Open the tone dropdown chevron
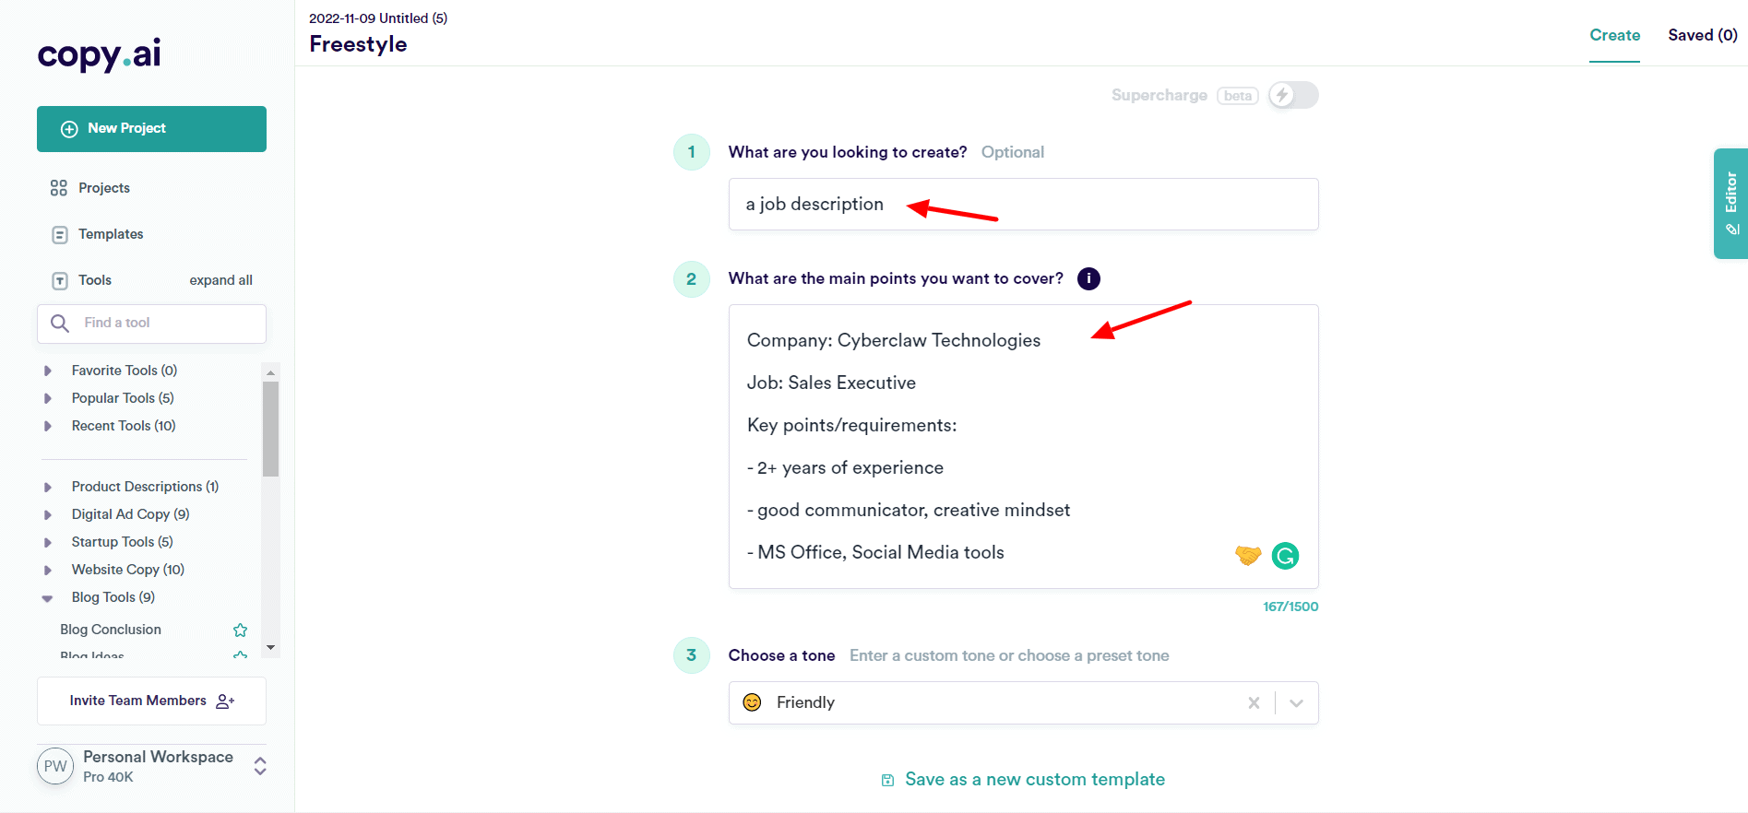The image size is (1748, 813). [x=1296, y=702]
